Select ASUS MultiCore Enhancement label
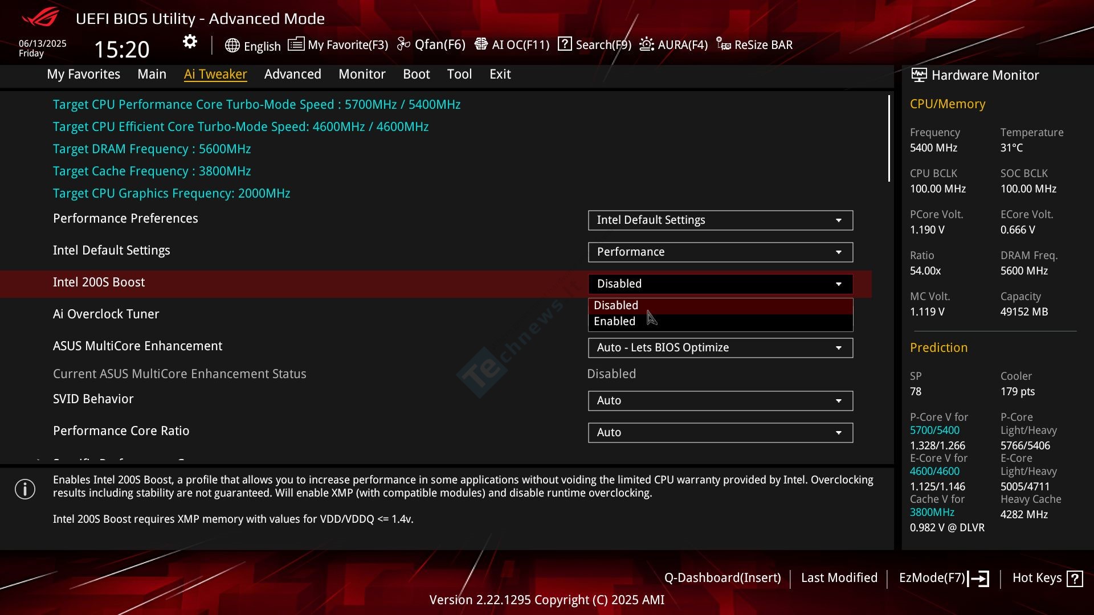 [x=137, y=346]
